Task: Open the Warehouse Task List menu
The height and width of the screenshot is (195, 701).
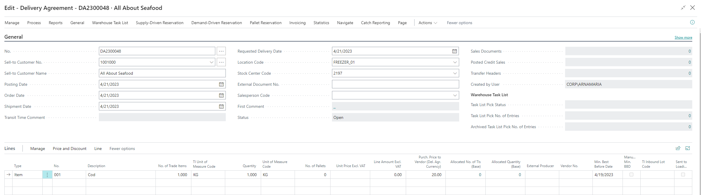Action: [x=110, y=23]
